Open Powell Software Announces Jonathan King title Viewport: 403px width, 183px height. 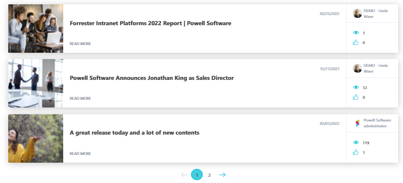coord(152,78)
